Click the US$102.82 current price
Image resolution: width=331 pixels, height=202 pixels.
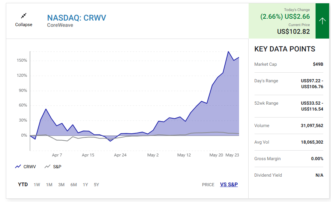tap(293, 32)
